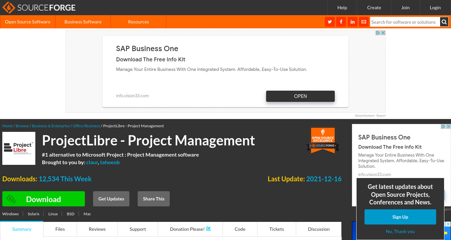The width and height of the screenshot is (451, 240).
Task: Click the ProjectLibre project logo thumbnail
Action: pyautogui.click(x=19, y=148)
